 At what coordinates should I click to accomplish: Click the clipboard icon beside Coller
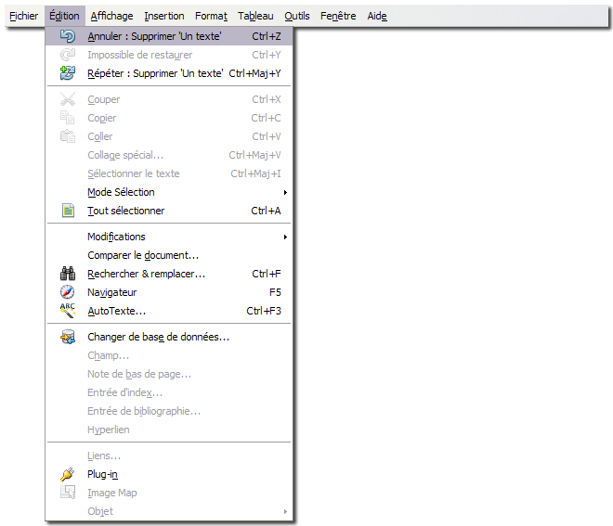tap(68, 136)
